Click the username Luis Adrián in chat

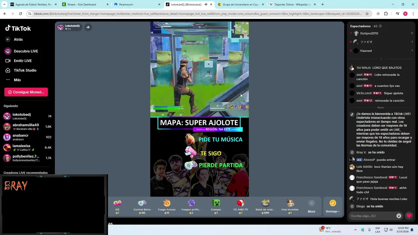[364, 167]
